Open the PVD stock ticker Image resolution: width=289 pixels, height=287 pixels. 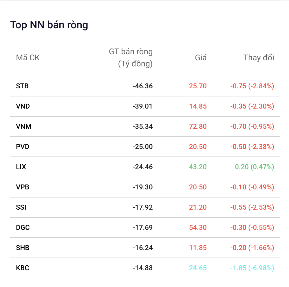[23, 147]
